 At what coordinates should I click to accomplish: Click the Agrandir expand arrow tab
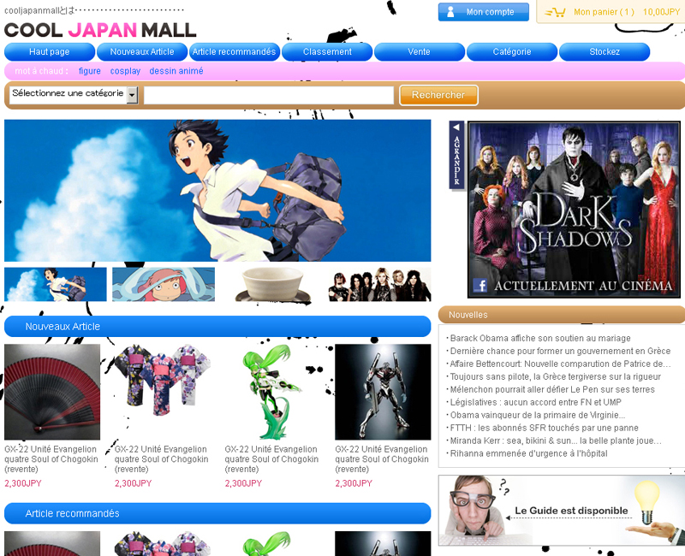tap(456, 154)
